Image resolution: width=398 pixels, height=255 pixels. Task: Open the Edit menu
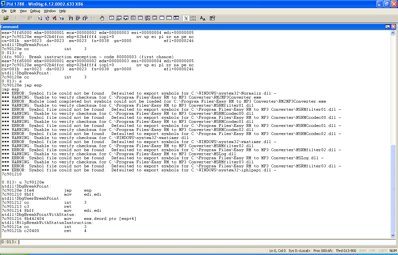tap(13, 11)
